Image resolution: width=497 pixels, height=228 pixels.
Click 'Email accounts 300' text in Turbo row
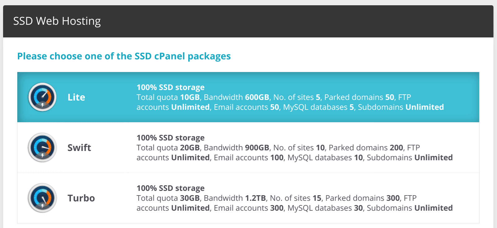click(249, 208)
